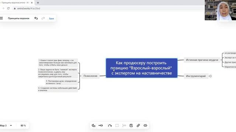Image resolution: width=236 pixels, height=132 pixels.
Task: Add a boundary around topics
Action: (x=117, y=125)
